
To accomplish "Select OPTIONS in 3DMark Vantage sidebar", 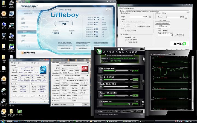I will [23, 23].
